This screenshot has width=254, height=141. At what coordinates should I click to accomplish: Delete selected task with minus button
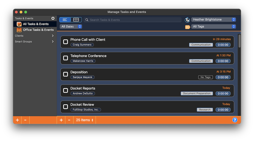coord(69,120)
